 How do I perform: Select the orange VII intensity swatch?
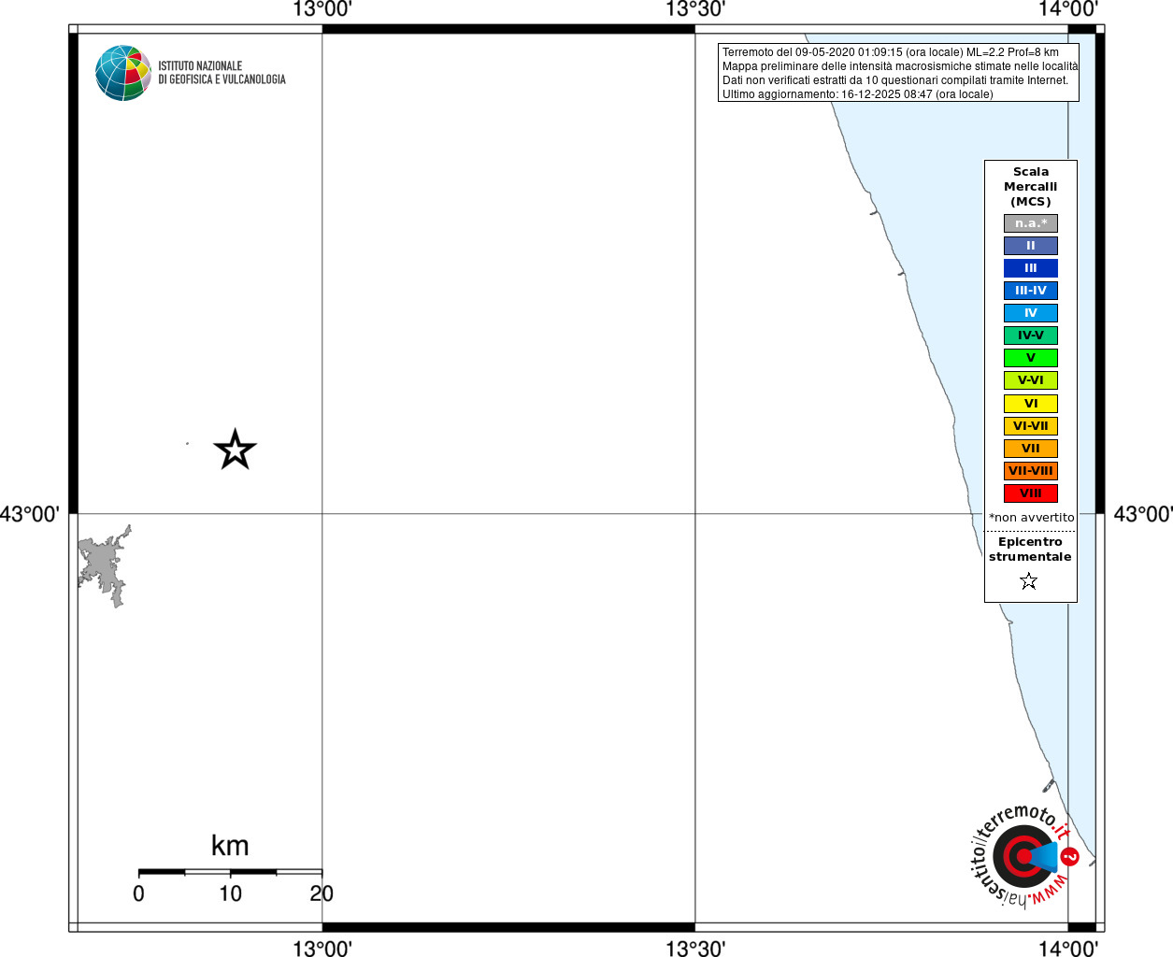1031,449
